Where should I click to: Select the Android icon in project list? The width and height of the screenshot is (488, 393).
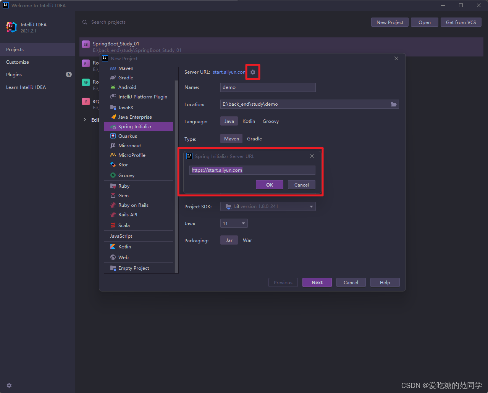click(x=113, y=87)
